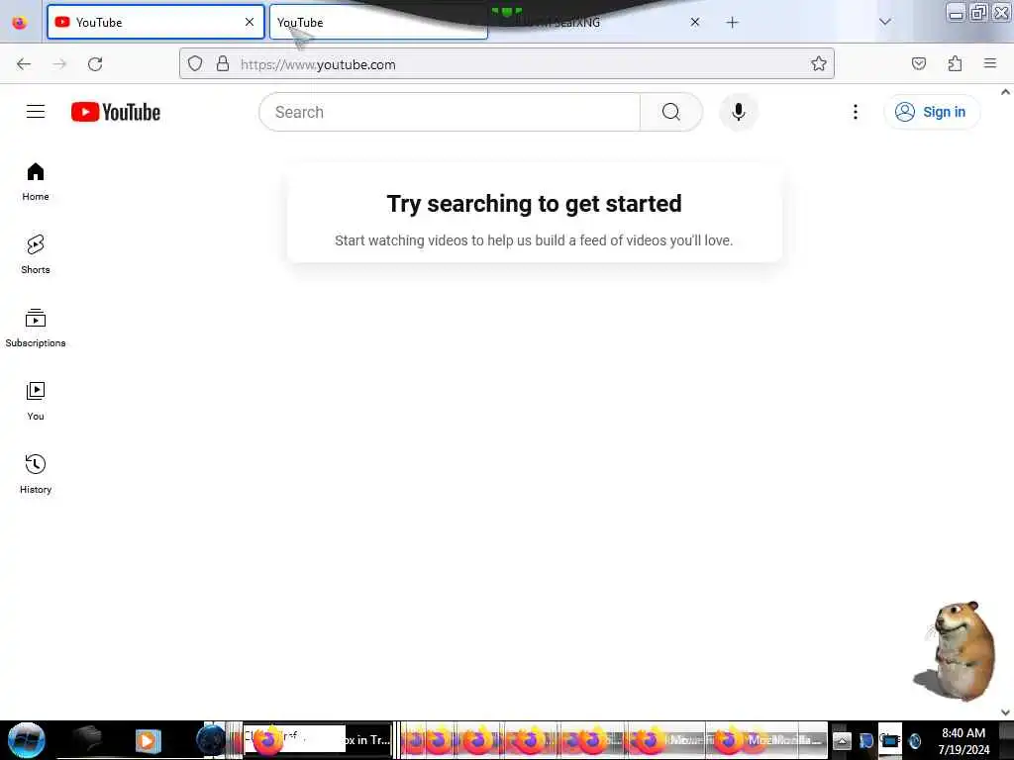
Task: Open a new browser tab
Action: click(x=732, y=23)
